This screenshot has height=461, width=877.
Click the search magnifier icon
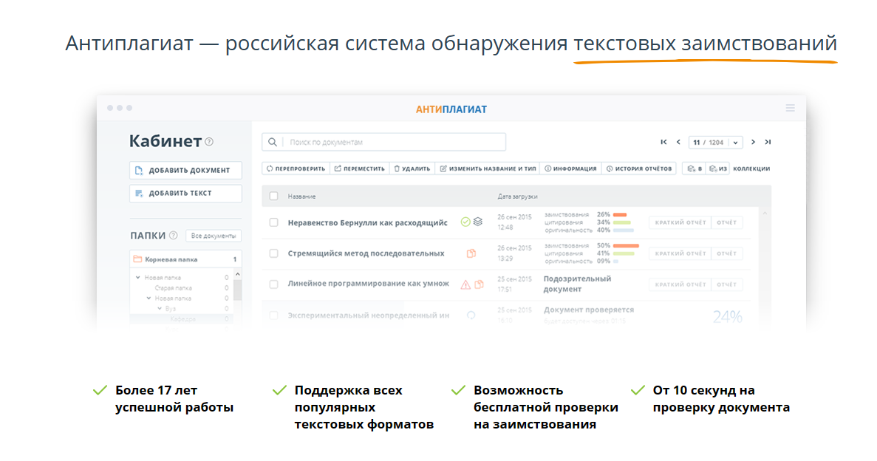[x=273, y=142]
